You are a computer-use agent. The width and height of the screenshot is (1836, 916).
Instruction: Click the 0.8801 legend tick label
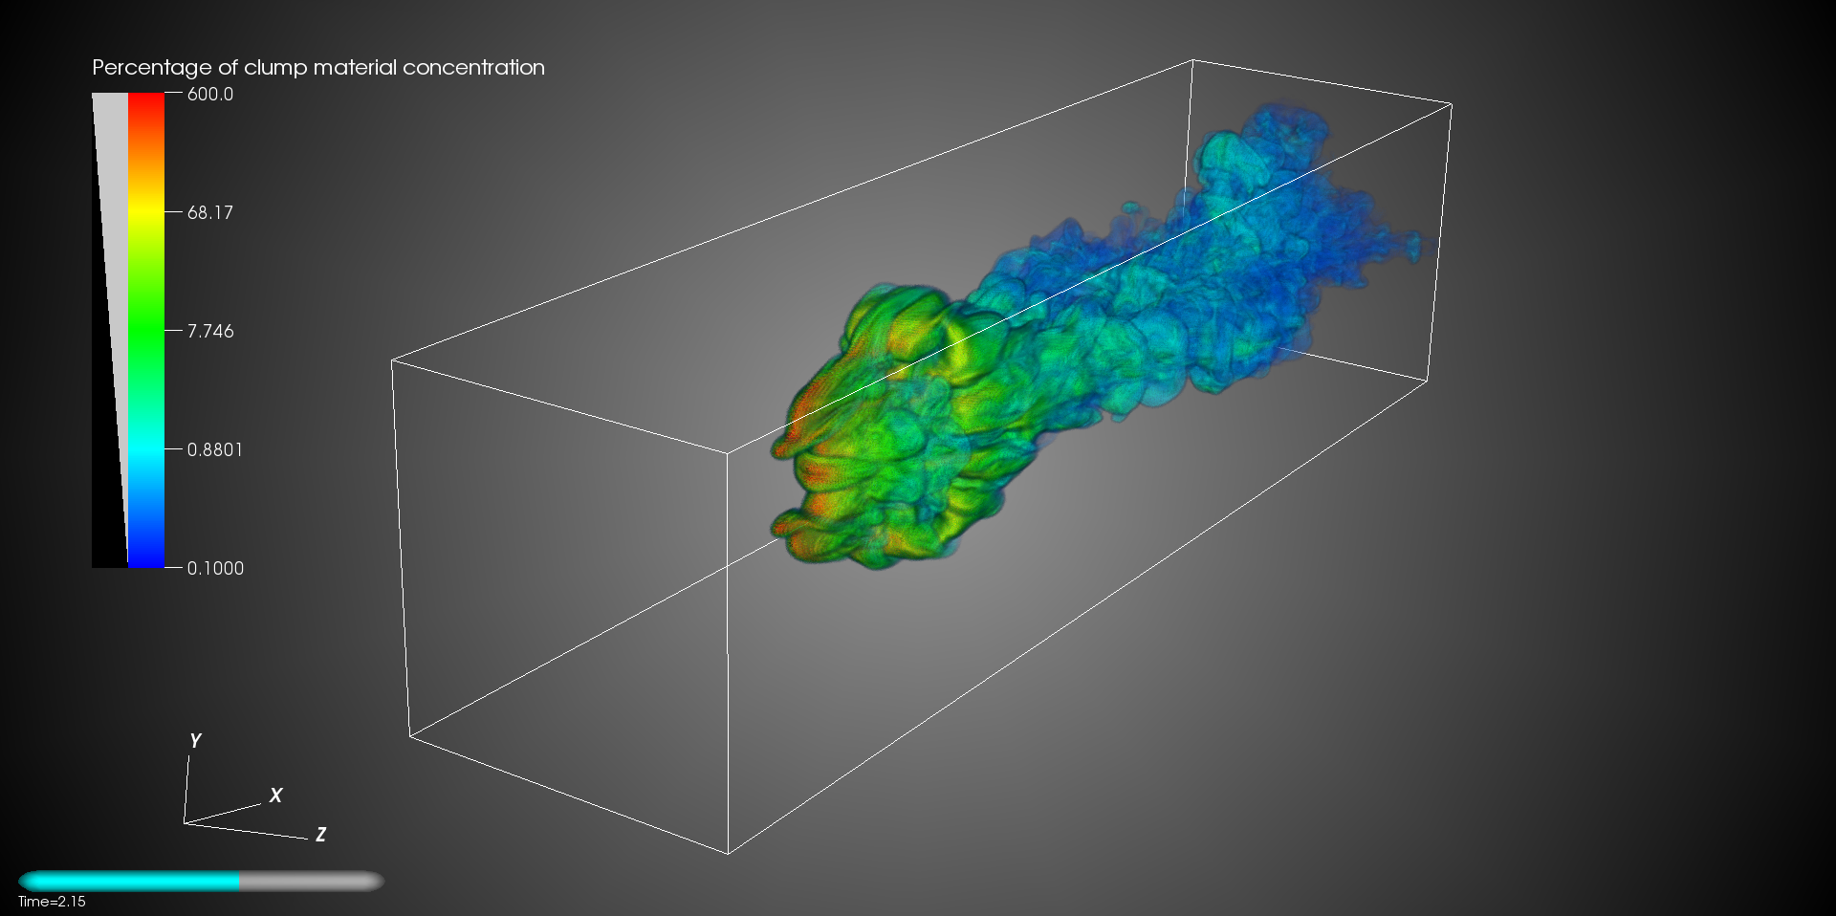215,449
